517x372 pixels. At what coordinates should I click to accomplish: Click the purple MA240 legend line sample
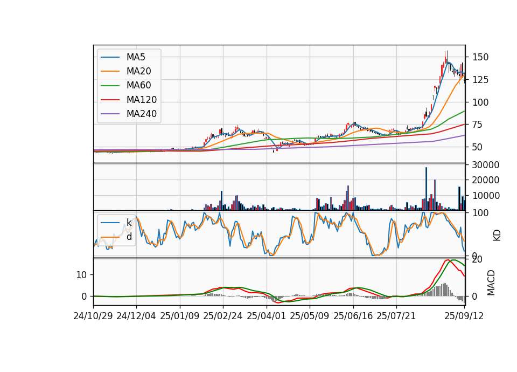110,114
